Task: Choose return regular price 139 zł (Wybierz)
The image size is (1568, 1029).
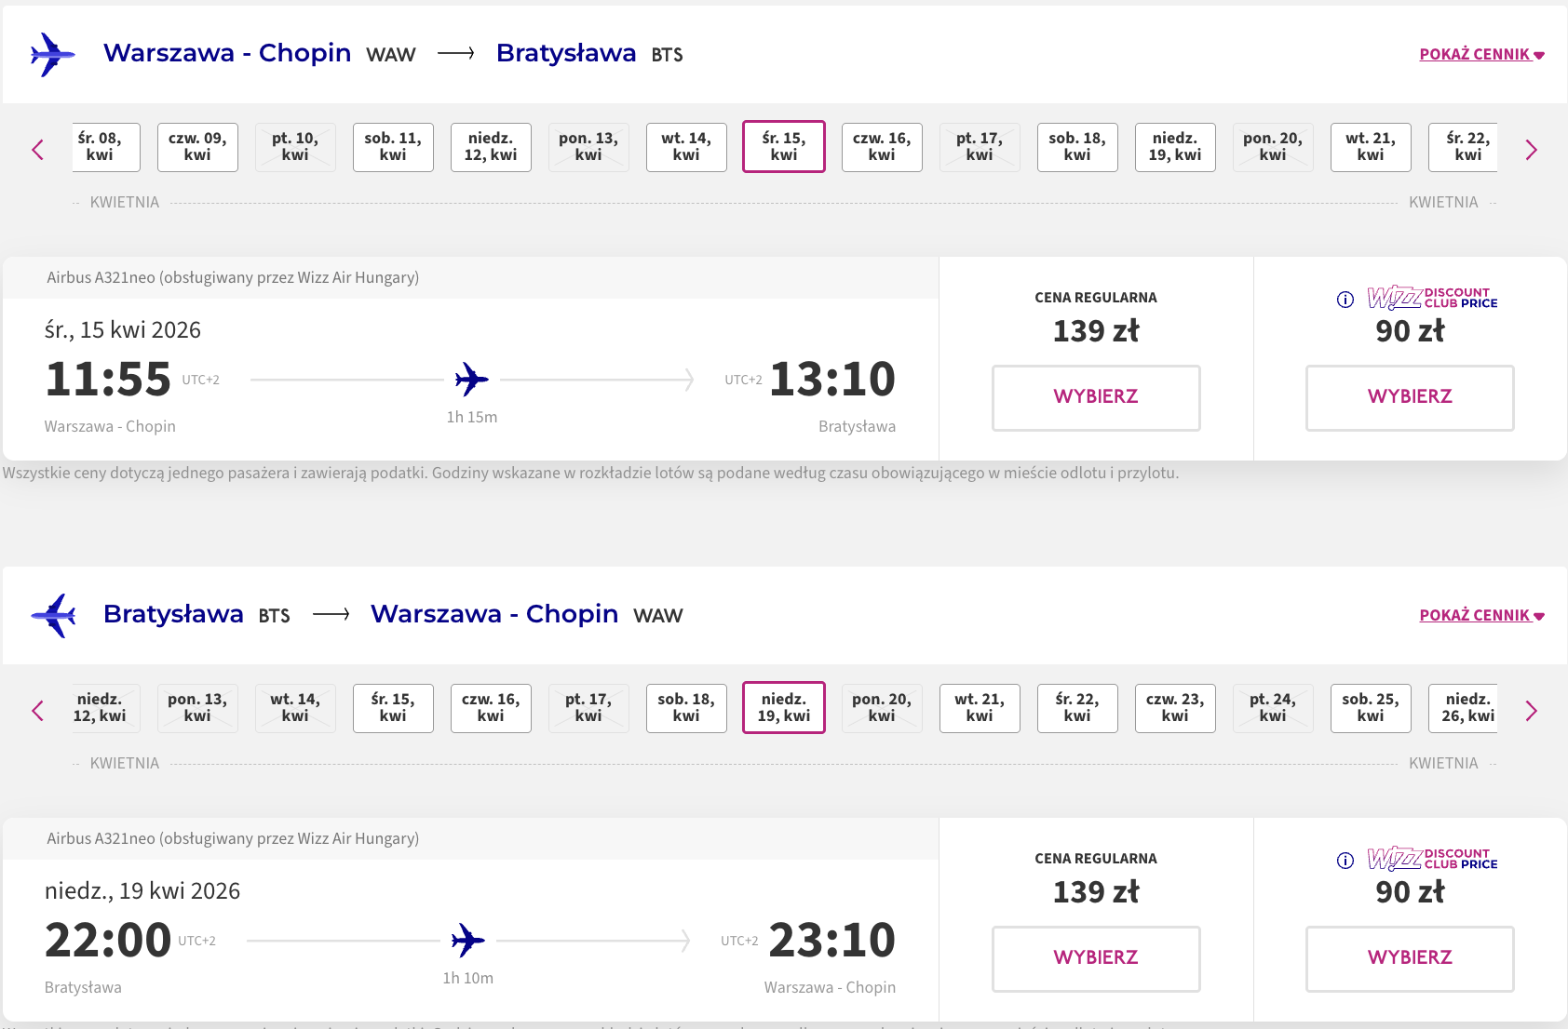Action: (1096, 958)
